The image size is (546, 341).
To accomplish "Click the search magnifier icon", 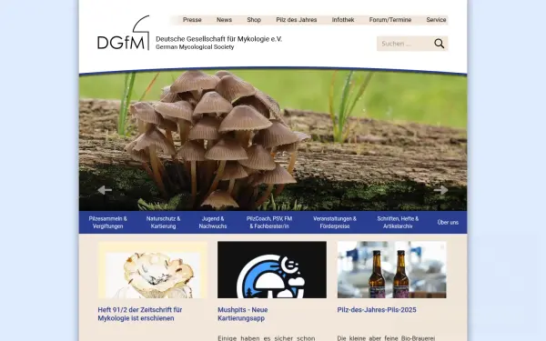I will [x=440, y=44].
